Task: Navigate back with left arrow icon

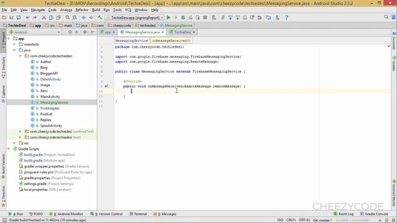Action: point(84,17)
